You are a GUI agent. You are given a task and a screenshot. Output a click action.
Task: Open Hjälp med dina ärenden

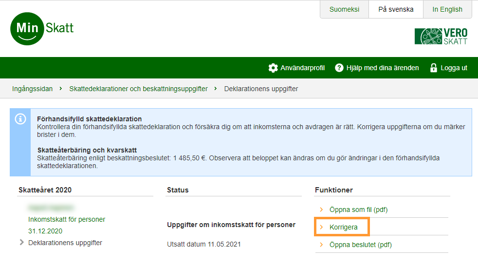tap(382, 68)
